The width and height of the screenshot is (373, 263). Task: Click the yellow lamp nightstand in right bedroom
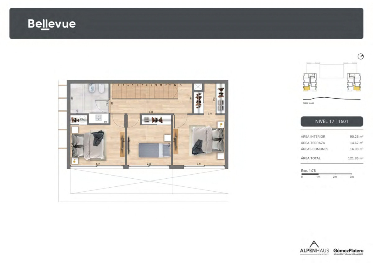[x=221, y=125]
